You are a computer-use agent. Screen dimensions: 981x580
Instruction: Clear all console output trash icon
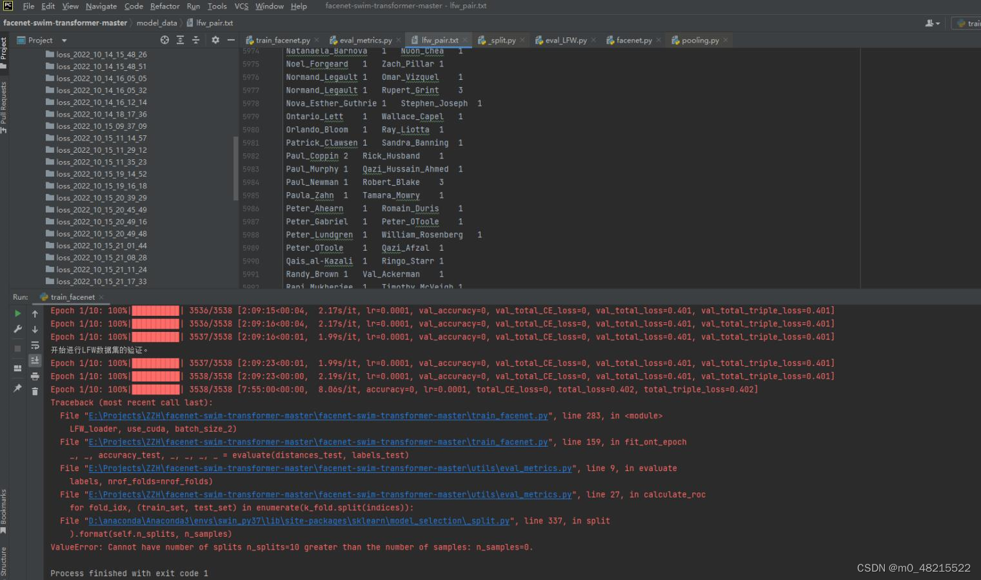click(x=35, y=391)
